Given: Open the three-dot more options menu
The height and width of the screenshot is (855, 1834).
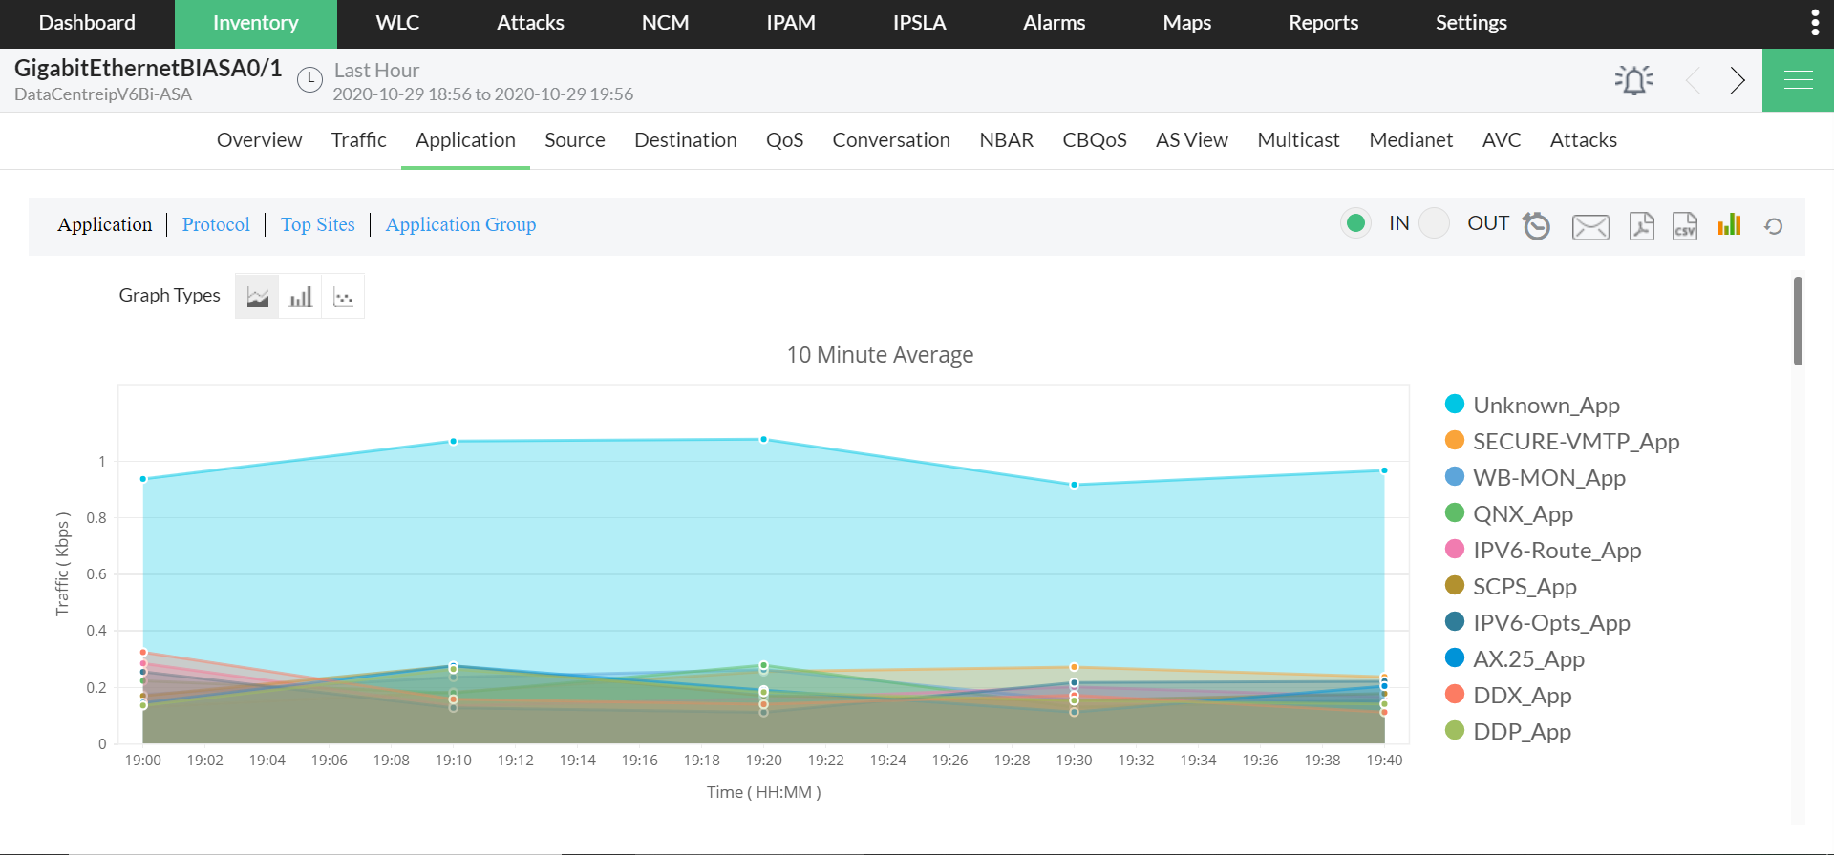Looking at the screenshot, I should (x=1814, y=23).
